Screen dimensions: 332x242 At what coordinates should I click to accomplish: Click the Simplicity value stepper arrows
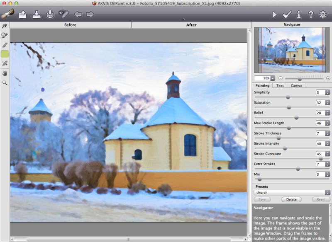point(327,92)
